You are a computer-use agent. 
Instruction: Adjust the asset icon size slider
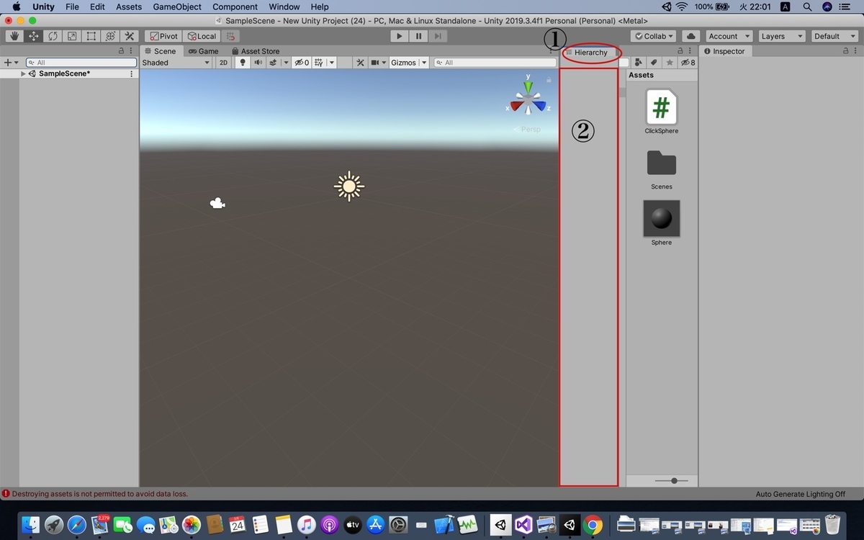[x=671, y=480]
